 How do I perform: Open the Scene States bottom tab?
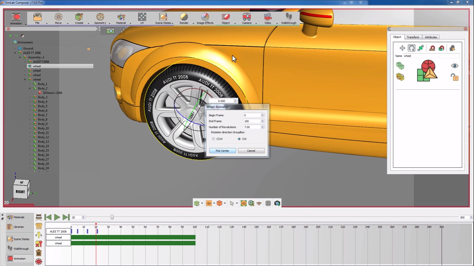(x=19, y=239)
